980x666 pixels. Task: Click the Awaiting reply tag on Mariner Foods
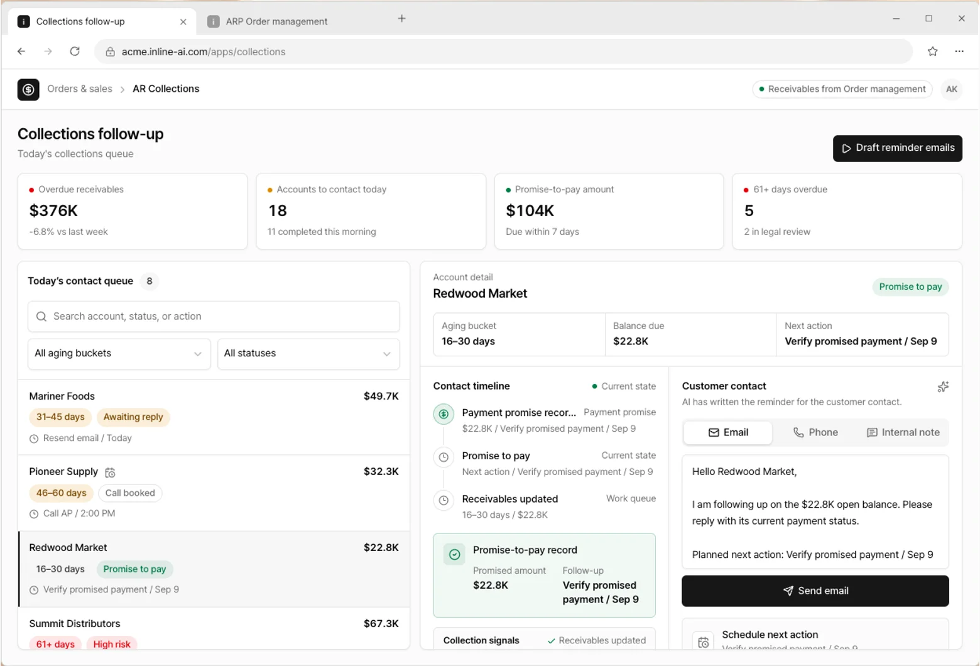click(133, 417)
